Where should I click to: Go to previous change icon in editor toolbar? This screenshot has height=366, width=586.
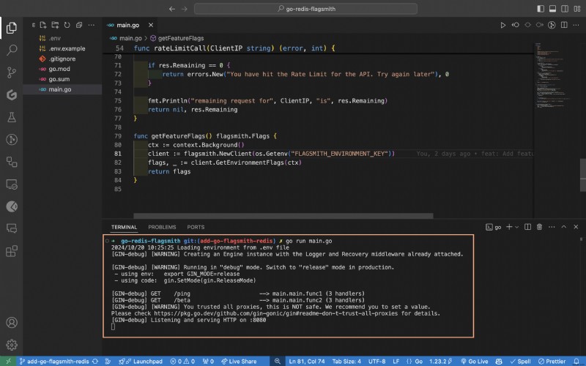(516, 25)
